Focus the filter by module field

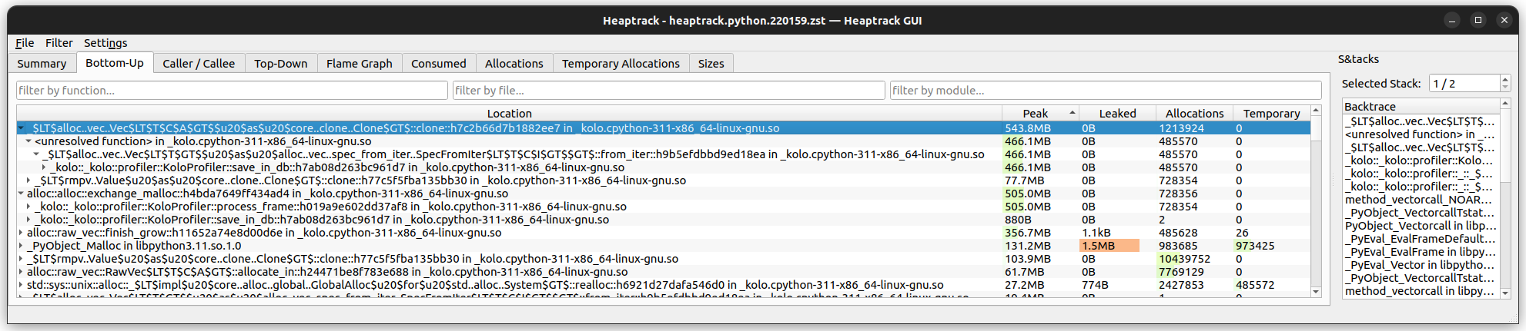coord(1106,91)
